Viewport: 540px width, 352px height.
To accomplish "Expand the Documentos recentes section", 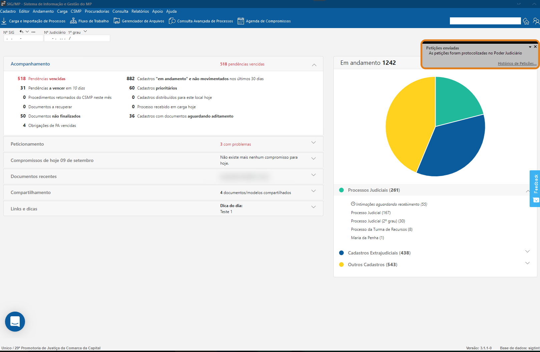I will (x=313, y=175).
